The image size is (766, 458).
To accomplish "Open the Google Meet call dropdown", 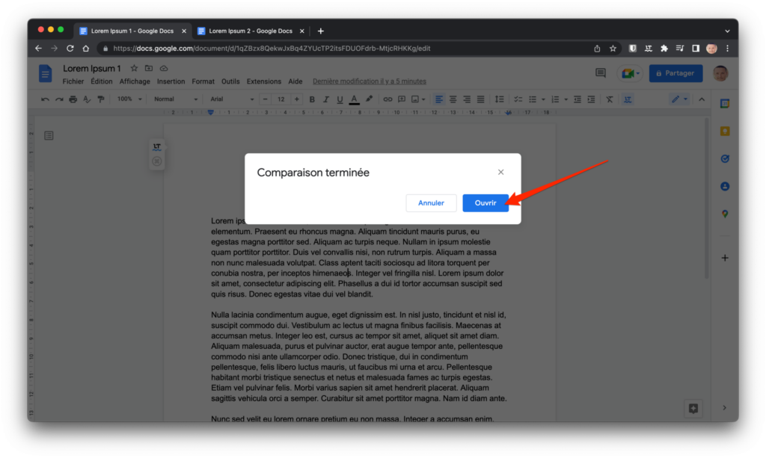I will [x=631, y=74].
